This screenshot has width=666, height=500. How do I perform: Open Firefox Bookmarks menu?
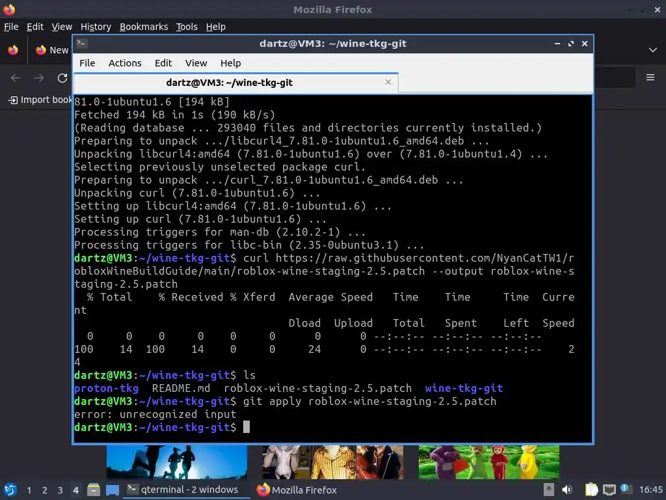pyautogui.click(x=144, y=27)
